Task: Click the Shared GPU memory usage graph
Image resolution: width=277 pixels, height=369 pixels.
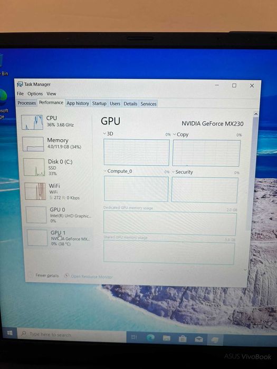Action: point(169,253)
